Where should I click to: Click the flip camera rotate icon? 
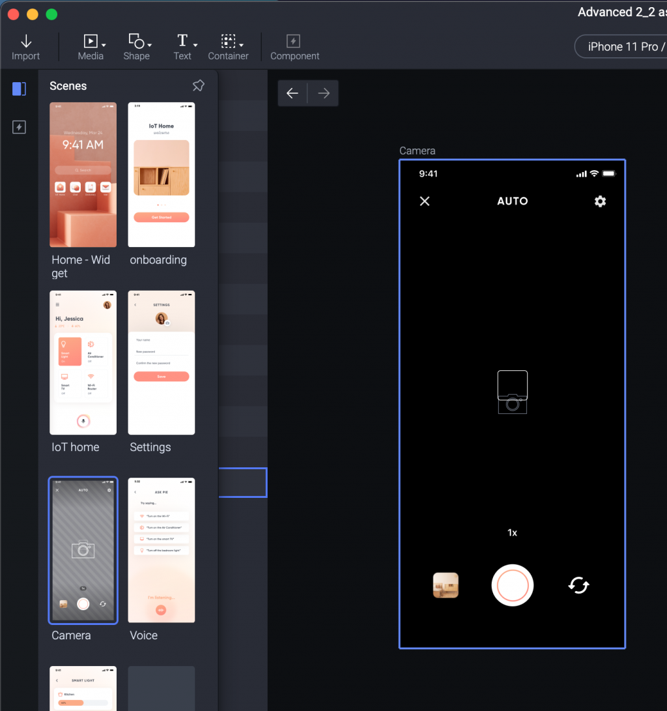point(578,585)
